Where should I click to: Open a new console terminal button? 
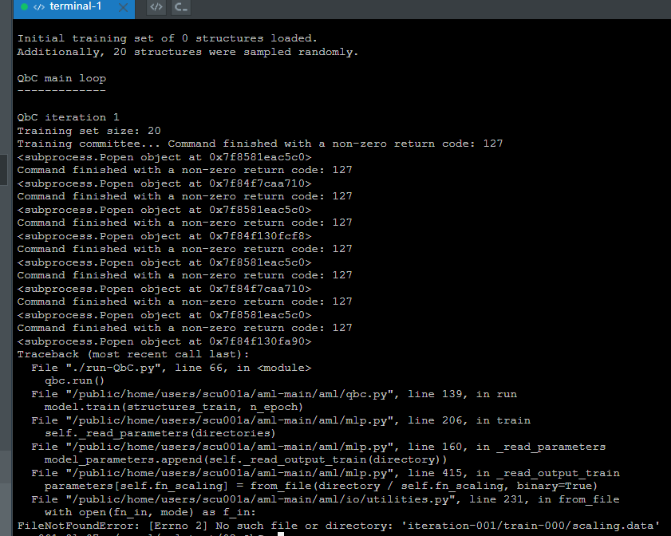[x=181, y=7]
